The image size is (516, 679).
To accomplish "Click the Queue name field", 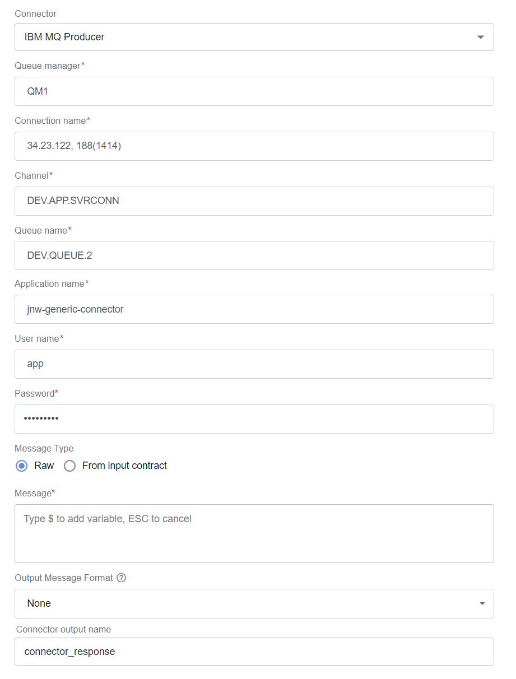I will click(254, 255).
